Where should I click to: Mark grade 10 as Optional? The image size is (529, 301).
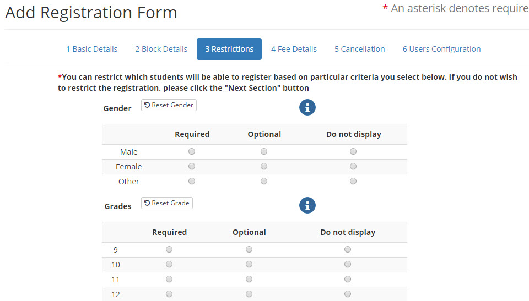tap(249, 264)
